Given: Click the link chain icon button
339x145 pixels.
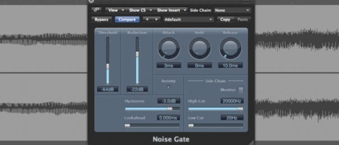Looking at the screenshot, I should coord(97,10).
